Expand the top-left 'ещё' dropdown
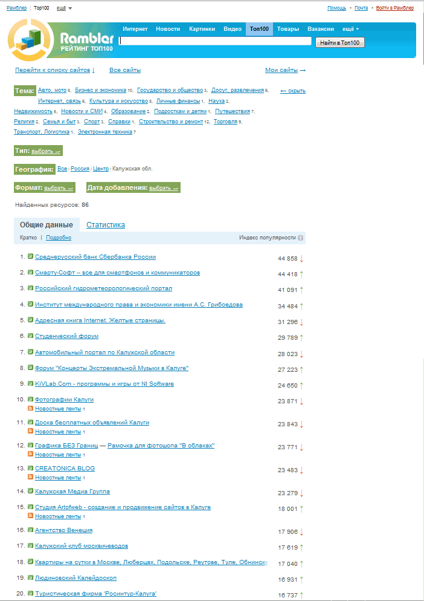424x601 pixels. (x=64, y=8)
